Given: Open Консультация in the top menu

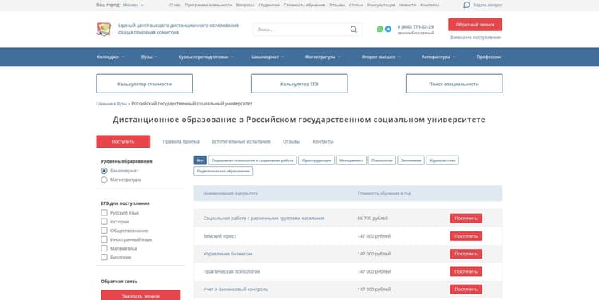Looking at the screenshot, I should [x=381, y=5].
